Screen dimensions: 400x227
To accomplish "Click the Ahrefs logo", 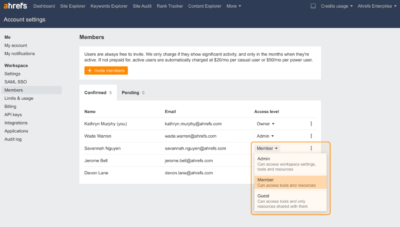I will (x=15, y=6).
